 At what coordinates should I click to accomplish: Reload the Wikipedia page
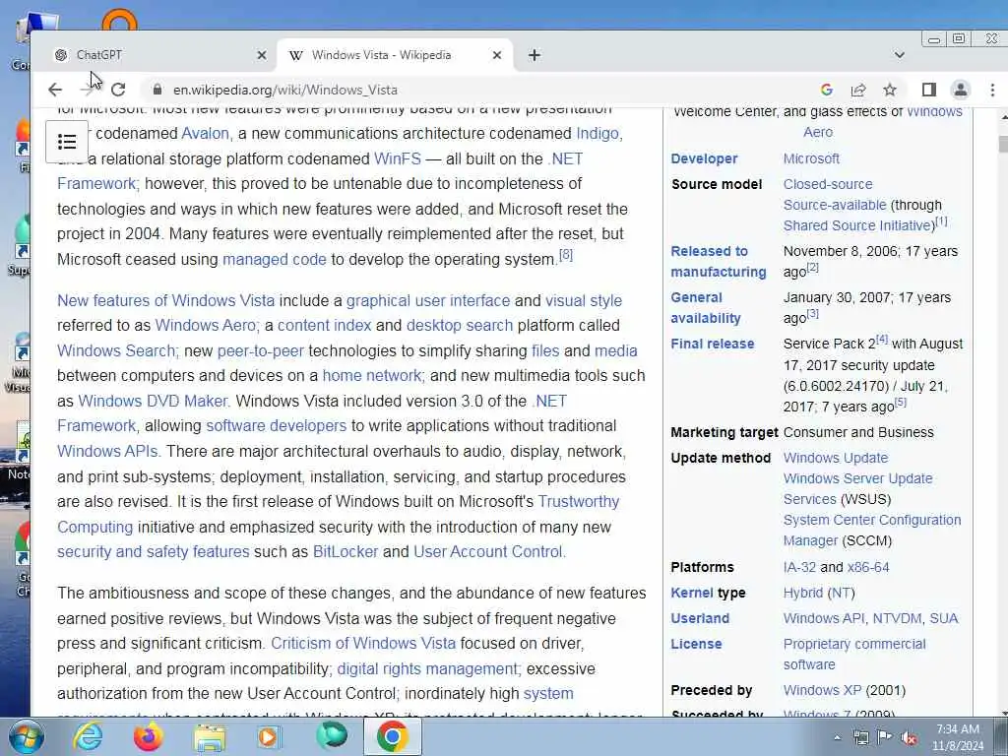(x=118, y=90)
